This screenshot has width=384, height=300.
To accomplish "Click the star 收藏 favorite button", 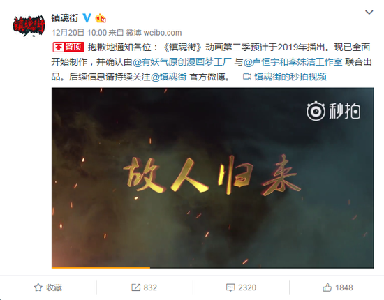I will 48,287.
